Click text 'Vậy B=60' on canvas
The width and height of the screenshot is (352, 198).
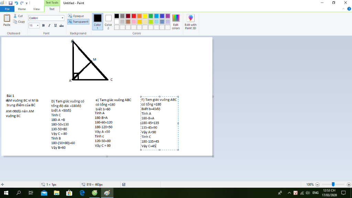(x=58, y=148)
